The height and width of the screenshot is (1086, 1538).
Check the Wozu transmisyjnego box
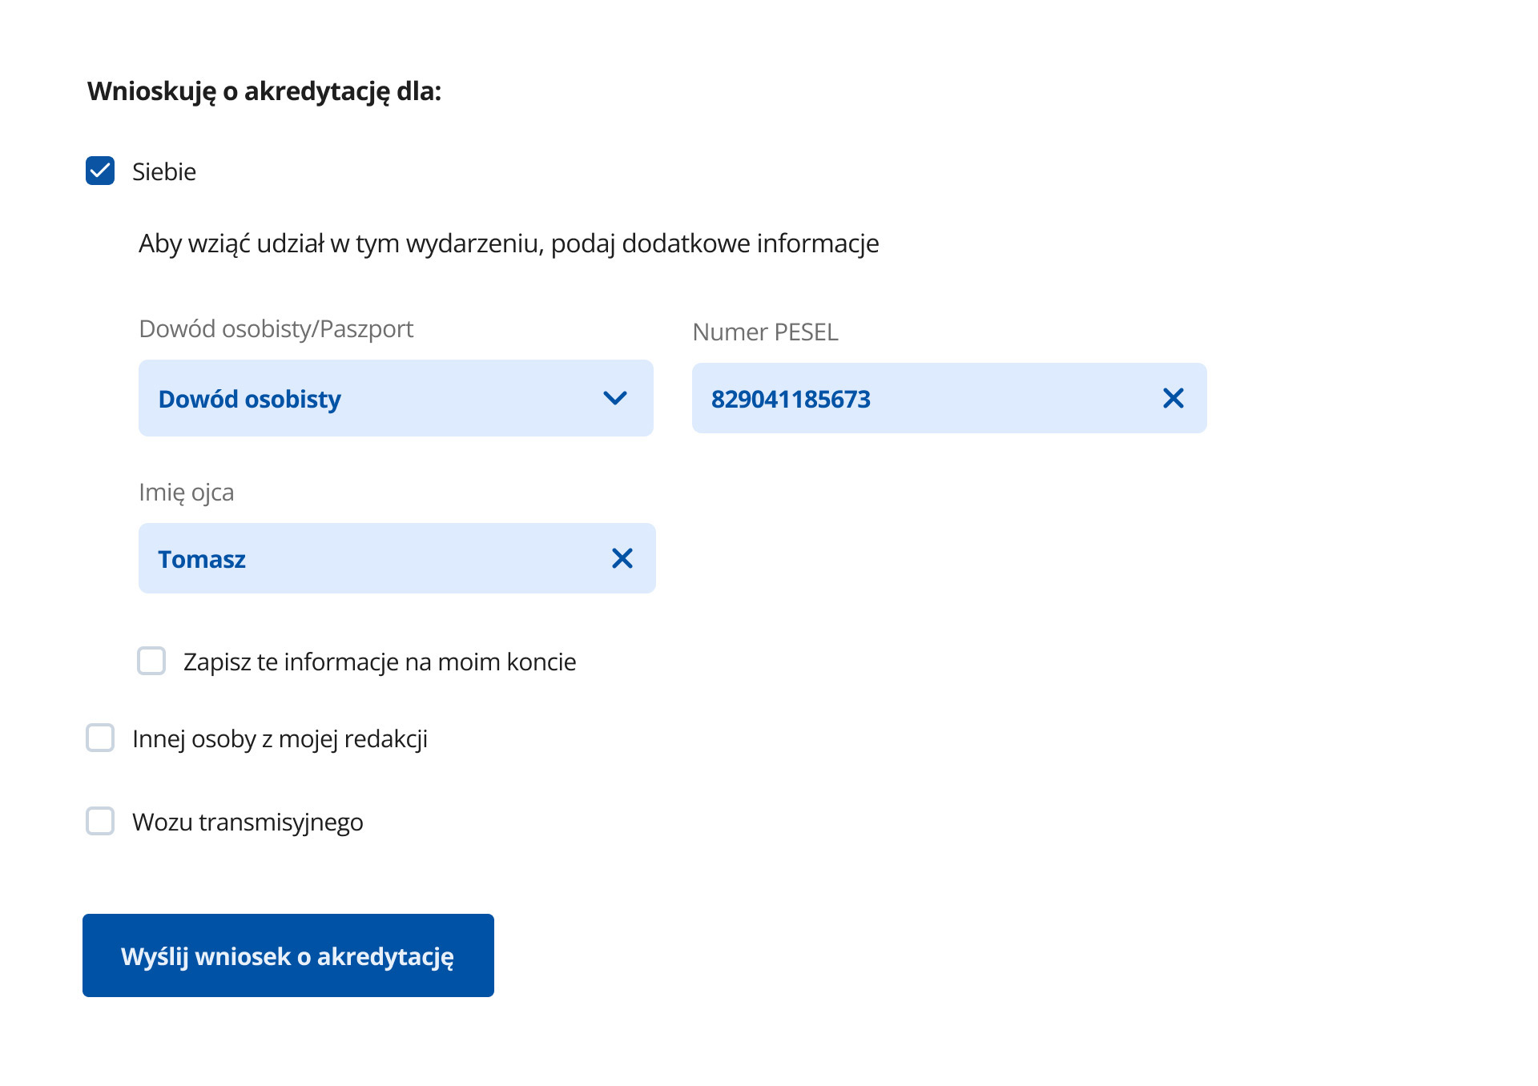click(100, 821)
